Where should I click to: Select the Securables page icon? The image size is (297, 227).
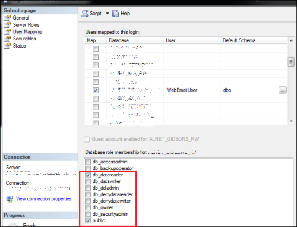coord(8,39)
